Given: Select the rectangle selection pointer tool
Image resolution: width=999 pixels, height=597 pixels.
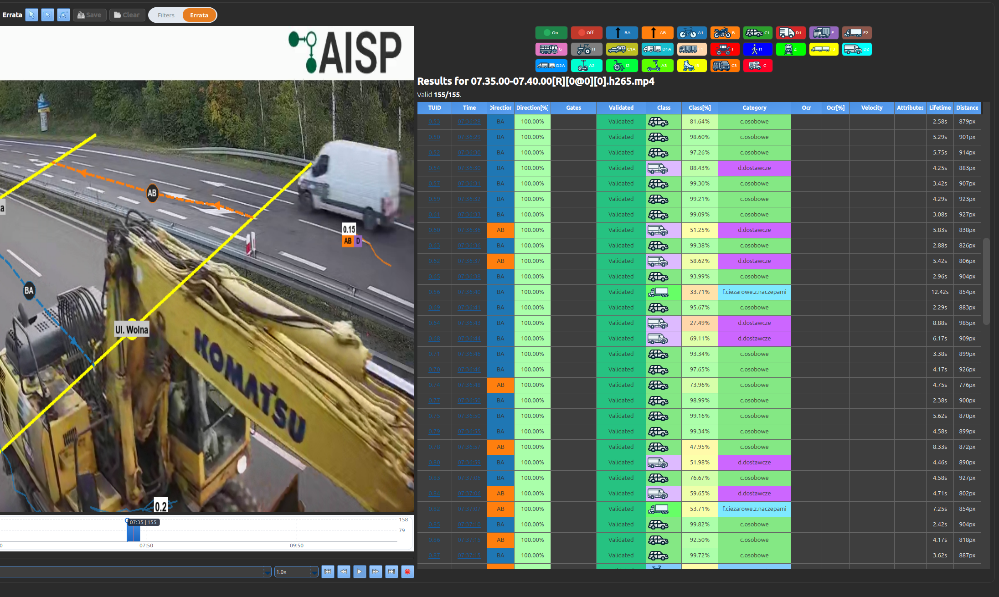Looking at the screenshot, I should pos(47,15).
